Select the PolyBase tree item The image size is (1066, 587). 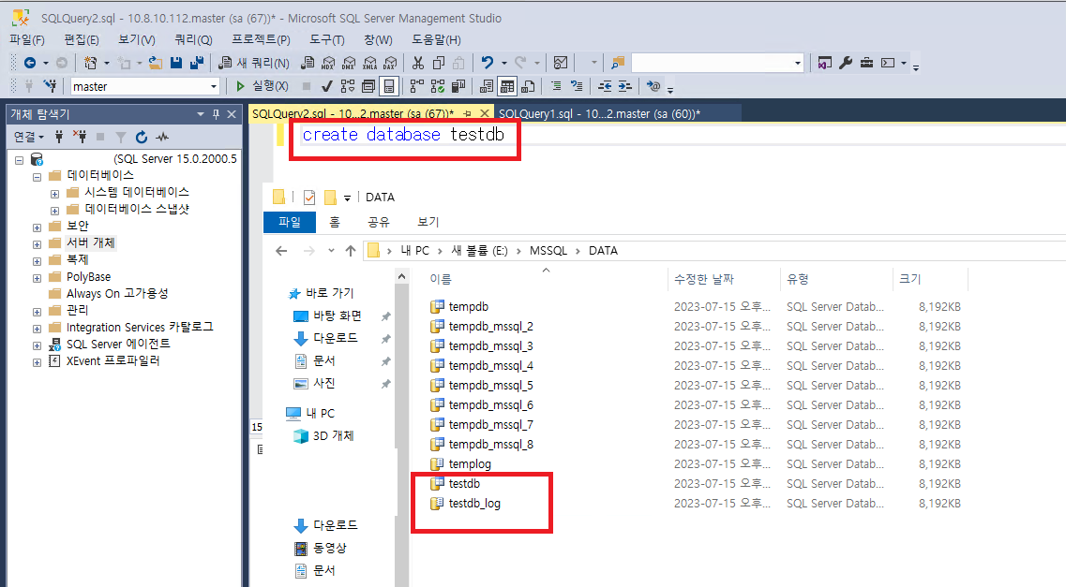[88, 277]
